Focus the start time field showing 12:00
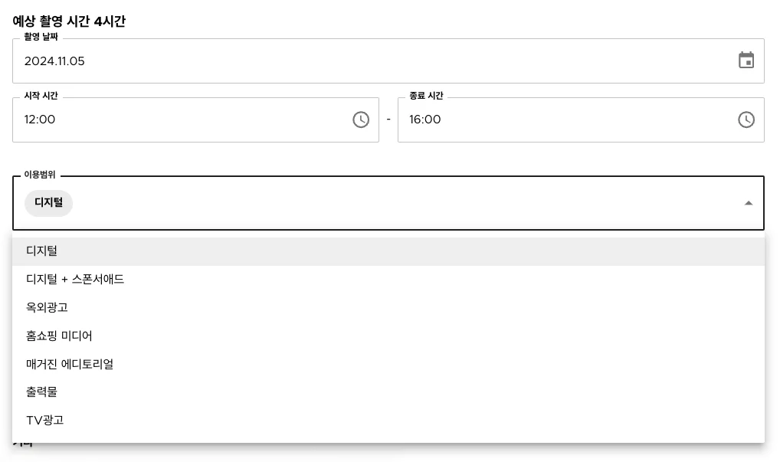 (x=41, y=120)
